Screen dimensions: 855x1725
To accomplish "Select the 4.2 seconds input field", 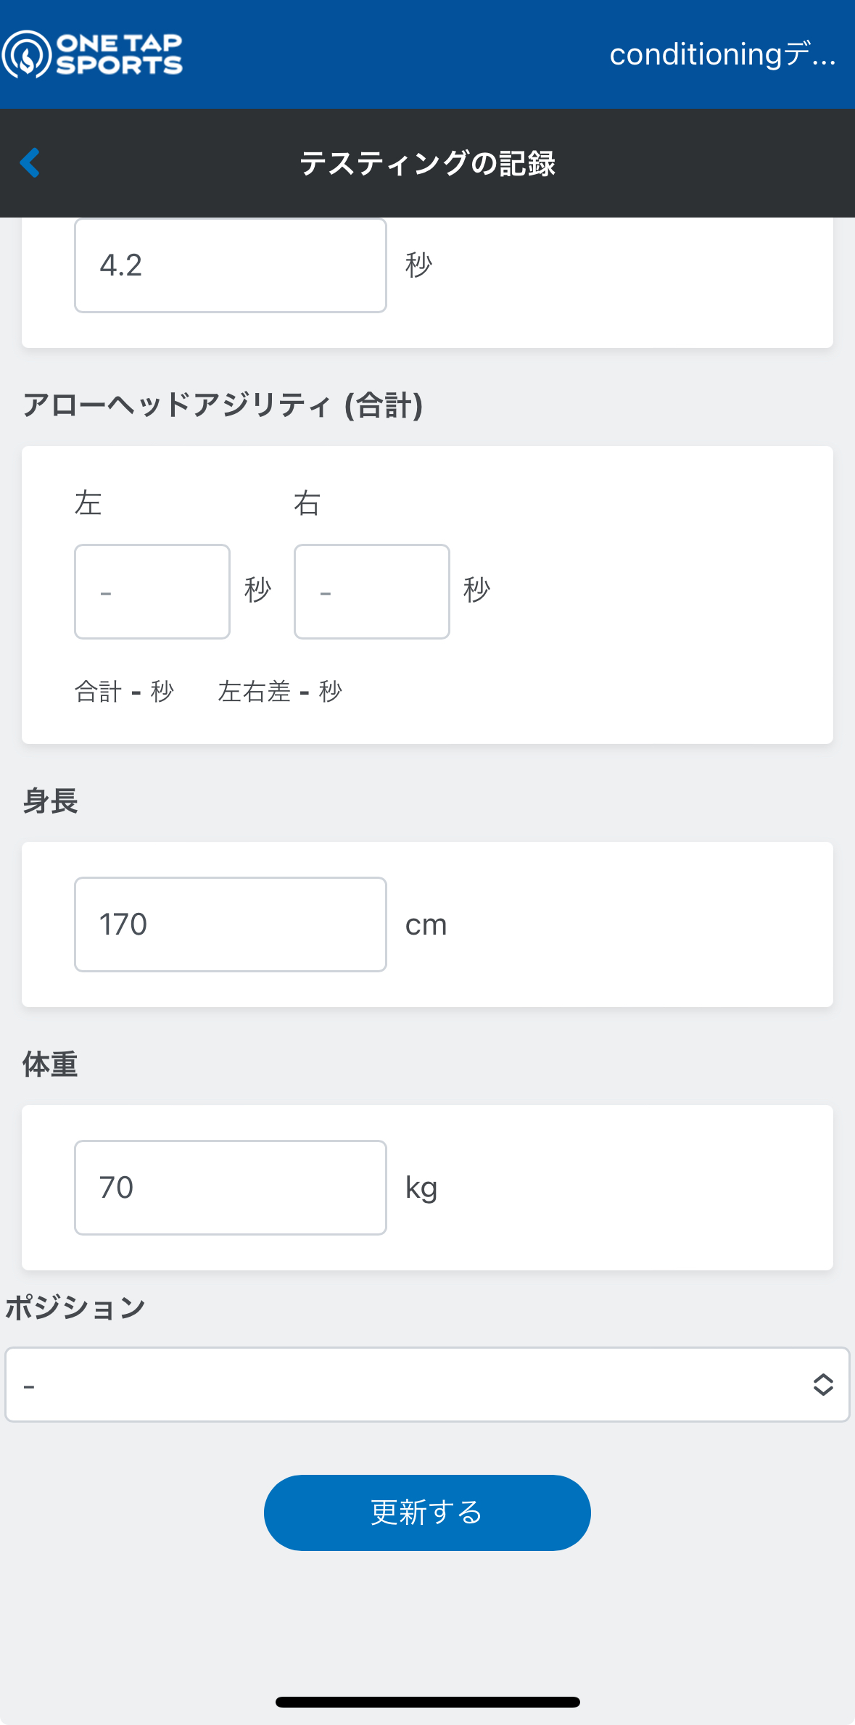I will pyautogui.click(x=231, y=265).
